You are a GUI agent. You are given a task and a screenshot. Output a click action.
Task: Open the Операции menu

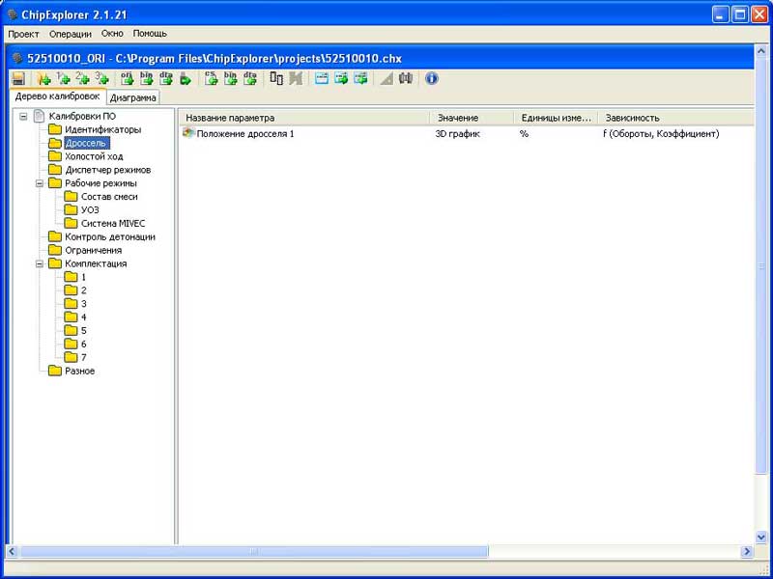click(71, 34)
